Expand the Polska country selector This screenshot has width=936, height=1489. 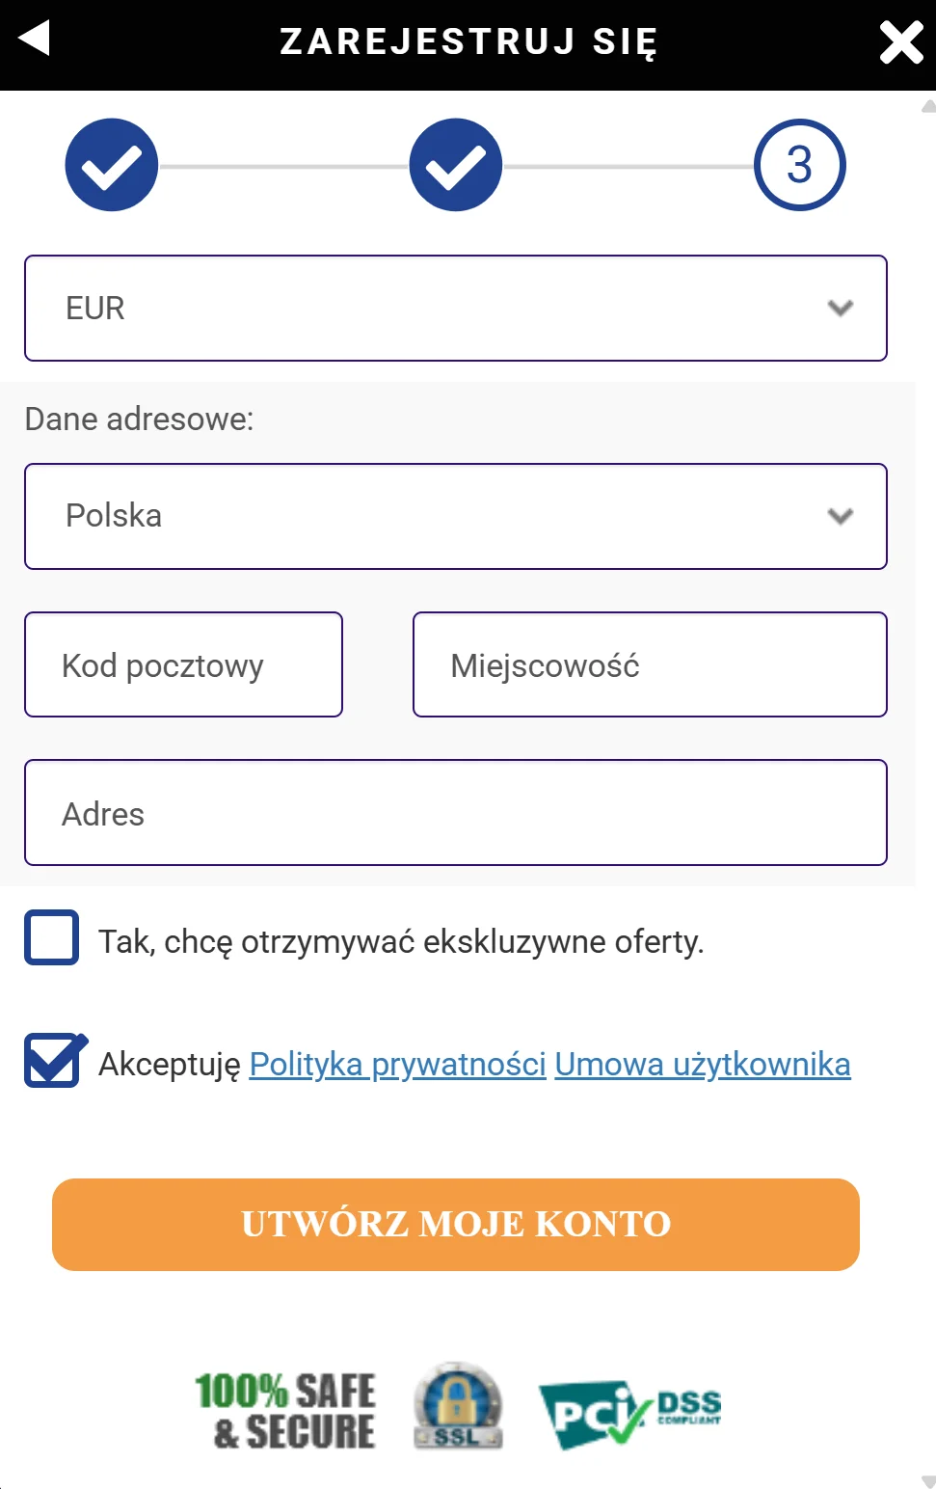click(456, 516)
